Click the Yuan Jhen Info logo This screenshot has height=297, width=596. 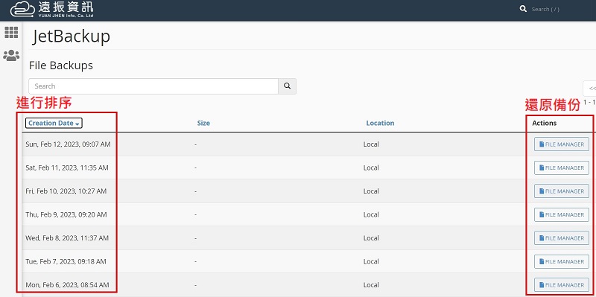pyautogui.click(x=51, y=10)
